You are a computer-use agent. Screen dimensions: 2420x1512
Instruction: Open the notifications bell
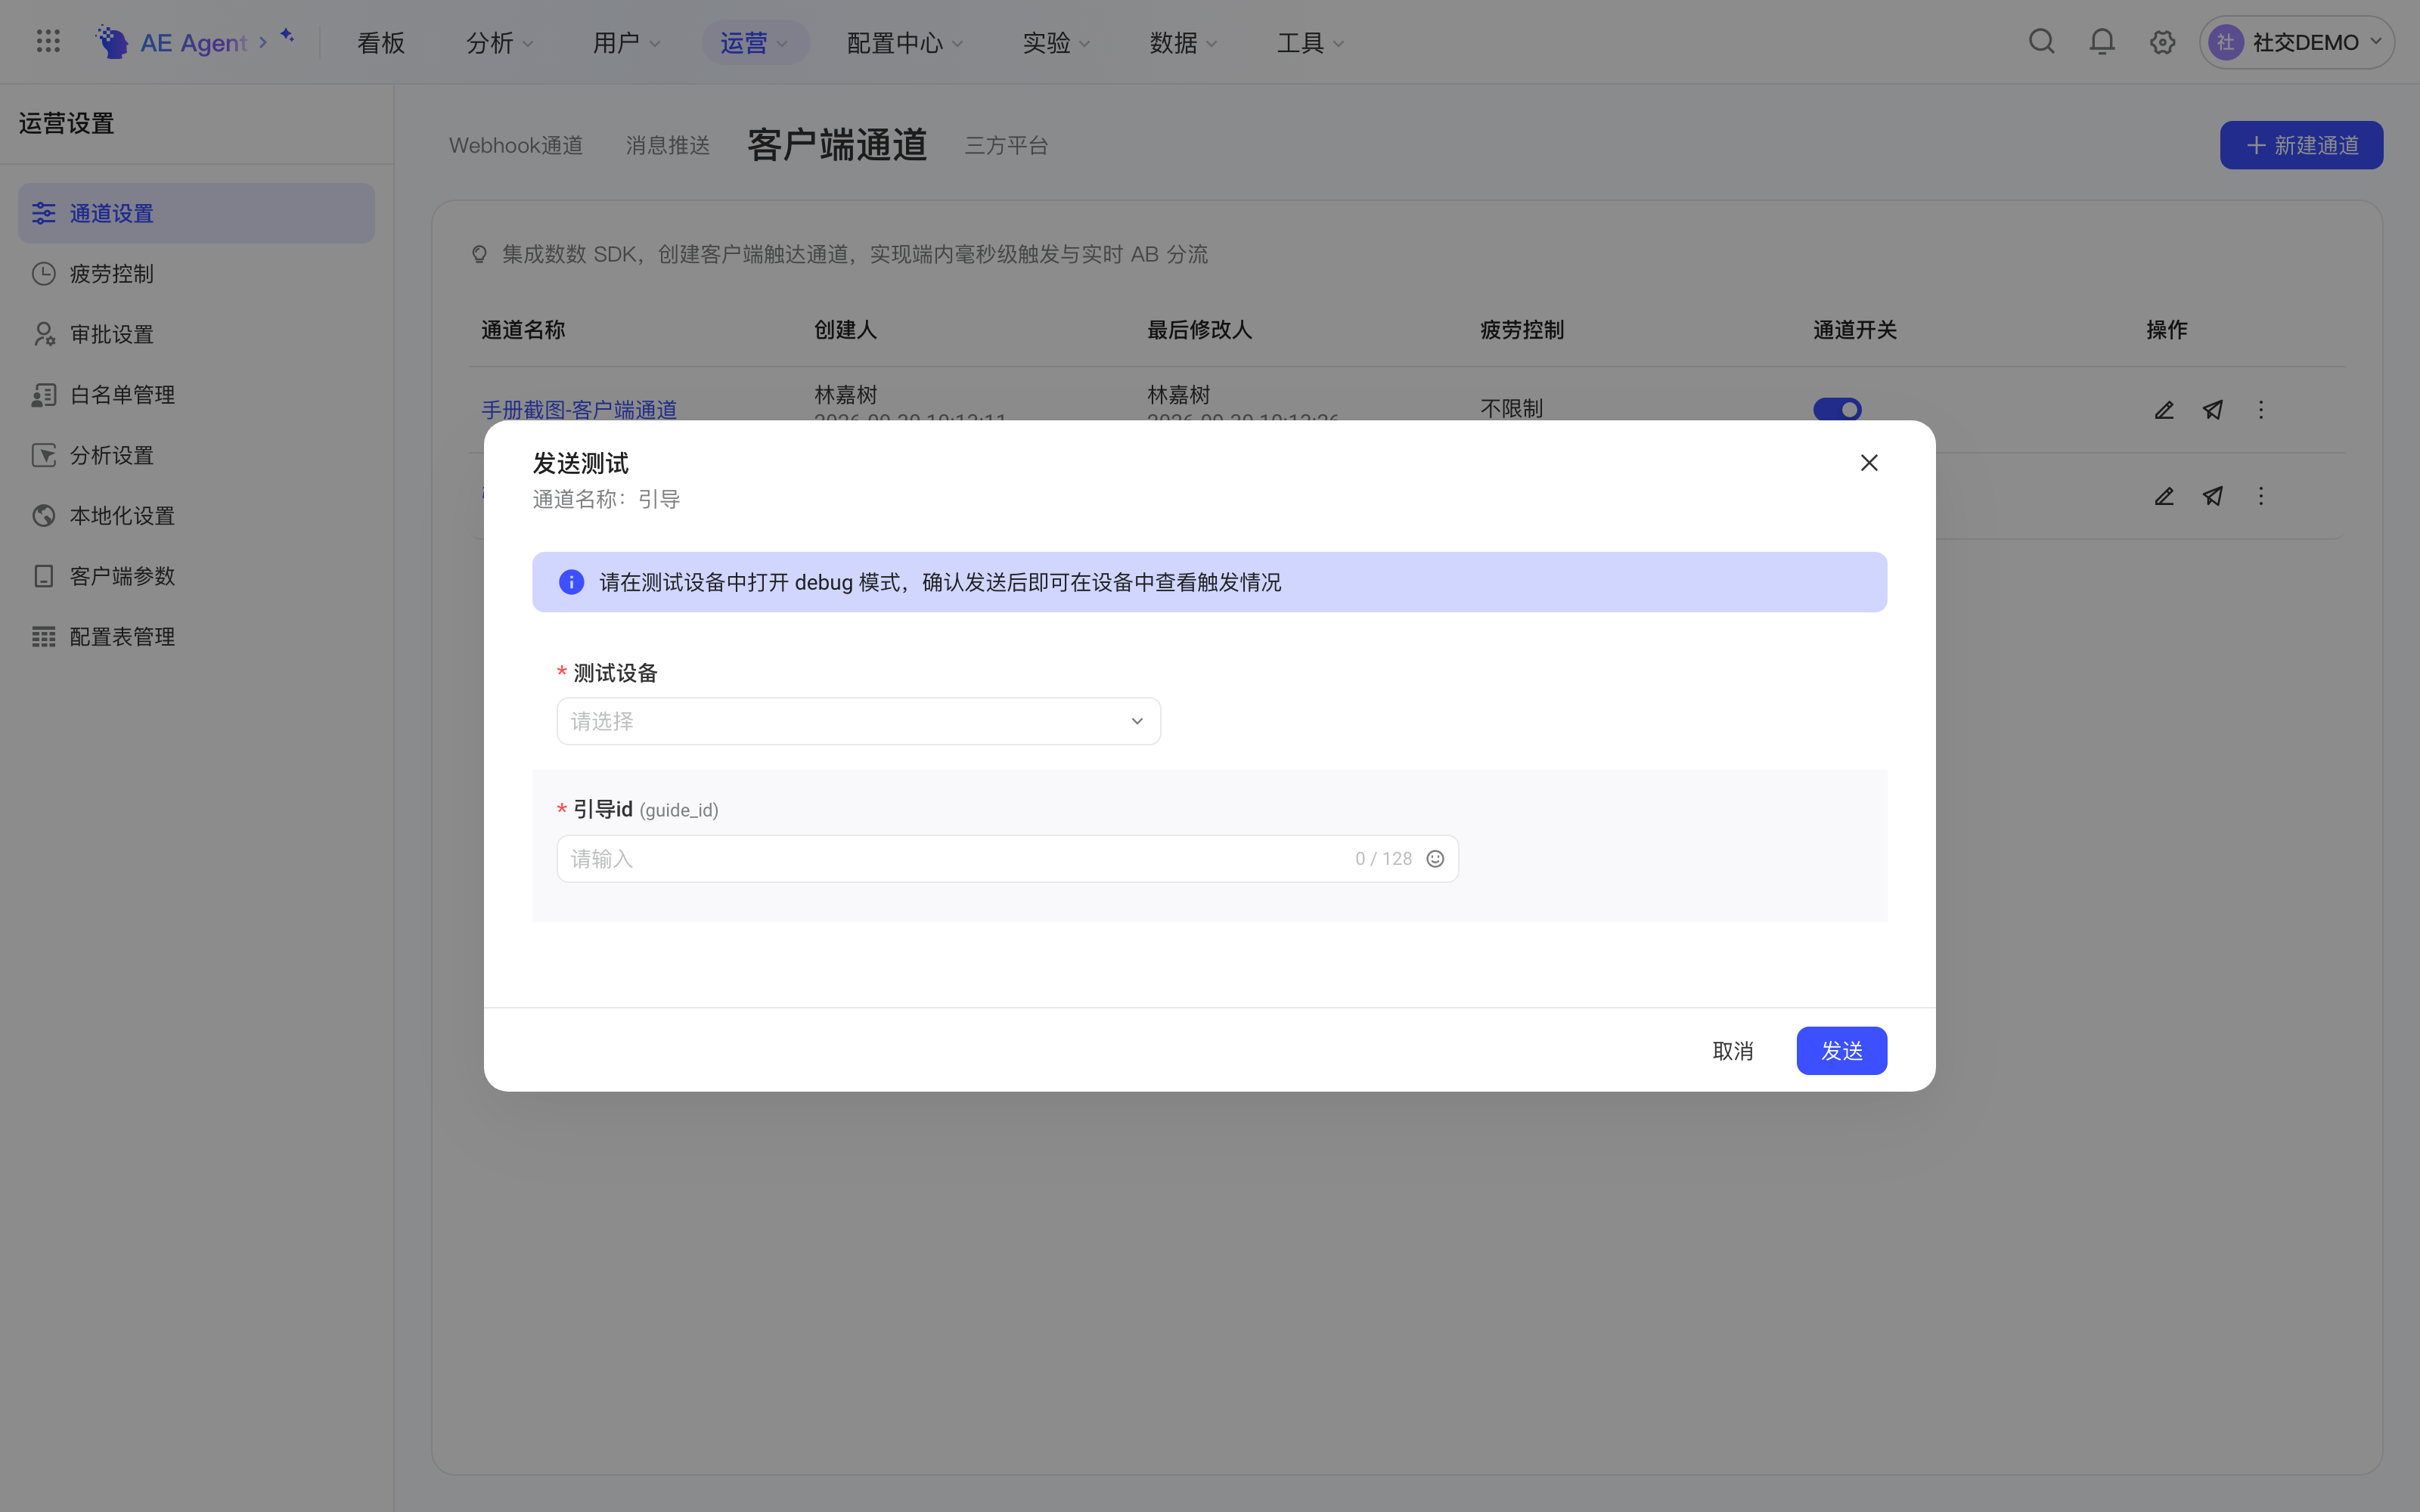[2102, 41]
